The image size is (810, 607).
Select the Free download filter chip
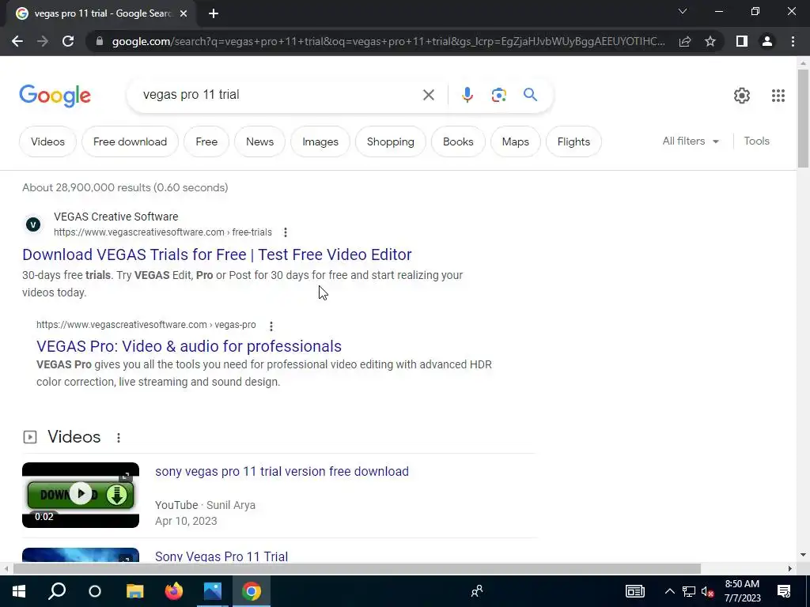coord(131,141)
